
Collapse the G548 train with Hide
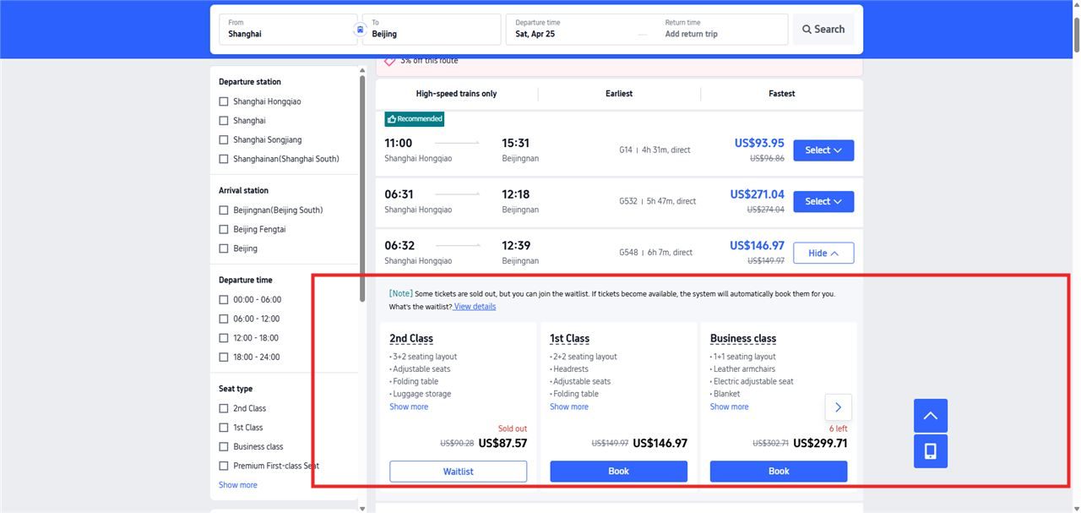point(823,253)
